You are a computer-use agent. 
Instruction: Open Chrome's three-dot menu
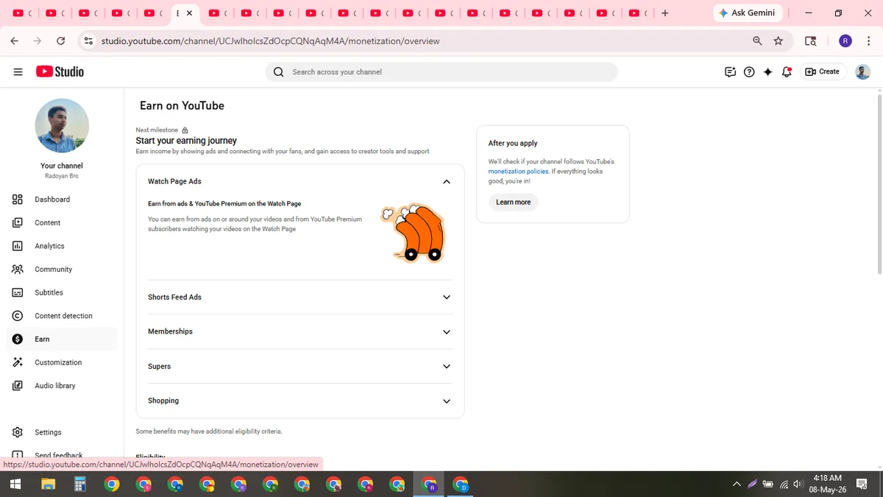point(869,41)
